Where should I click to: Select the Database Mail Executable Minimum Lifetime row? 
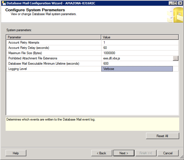click(x=54, y=64)
